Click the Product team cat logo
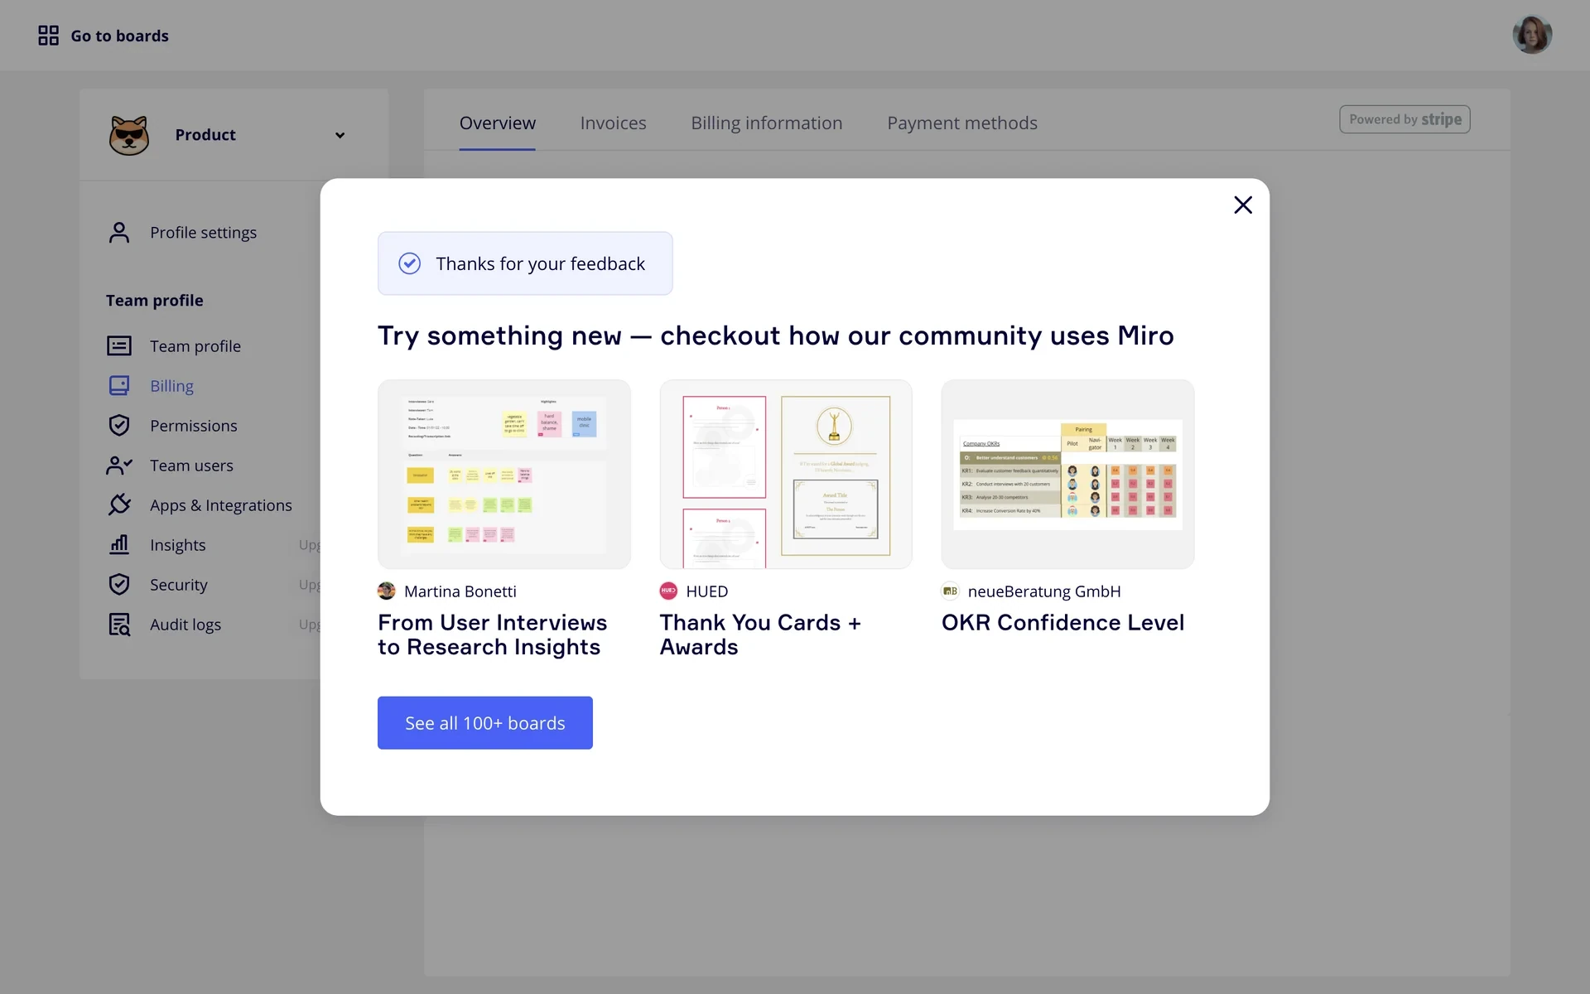 [x=129, y=135]
